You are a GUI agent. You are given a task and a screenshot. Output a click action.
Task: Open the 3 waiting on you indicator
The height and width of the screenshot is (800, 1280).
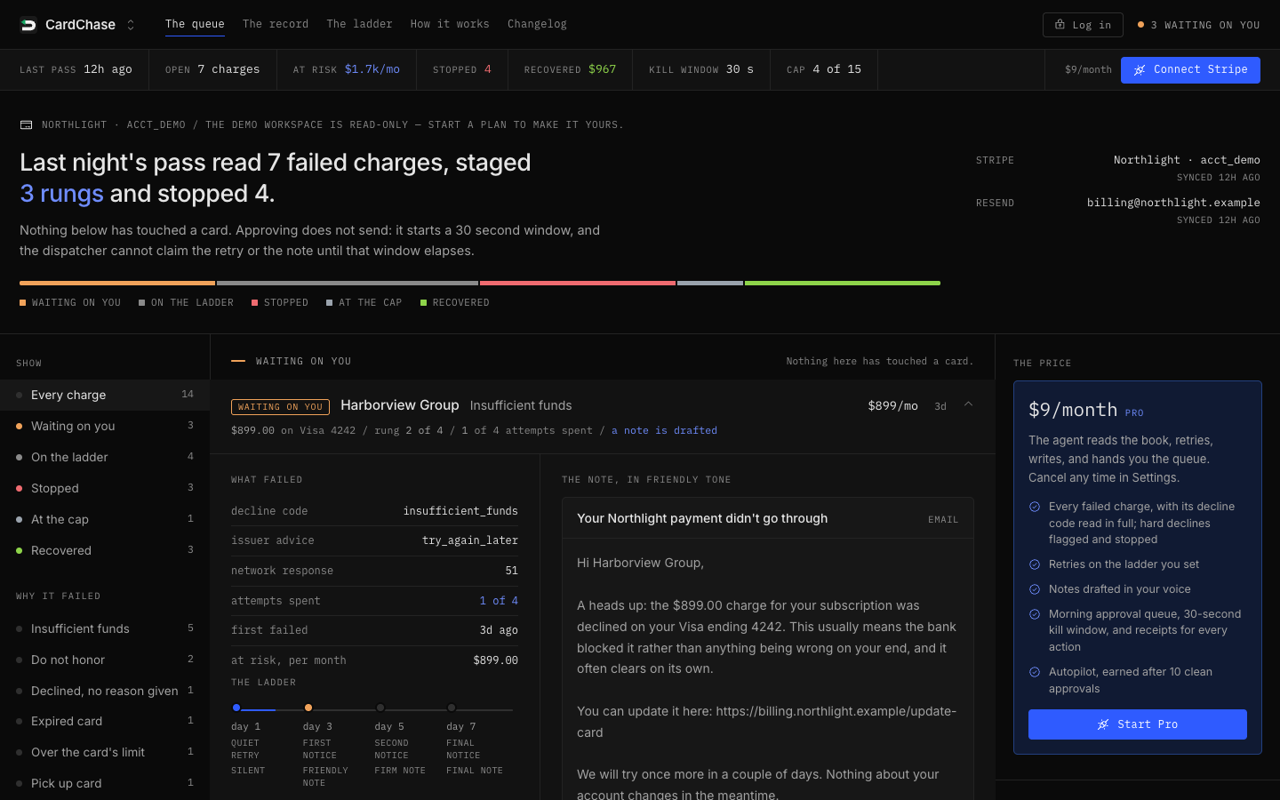[1199, 25]
